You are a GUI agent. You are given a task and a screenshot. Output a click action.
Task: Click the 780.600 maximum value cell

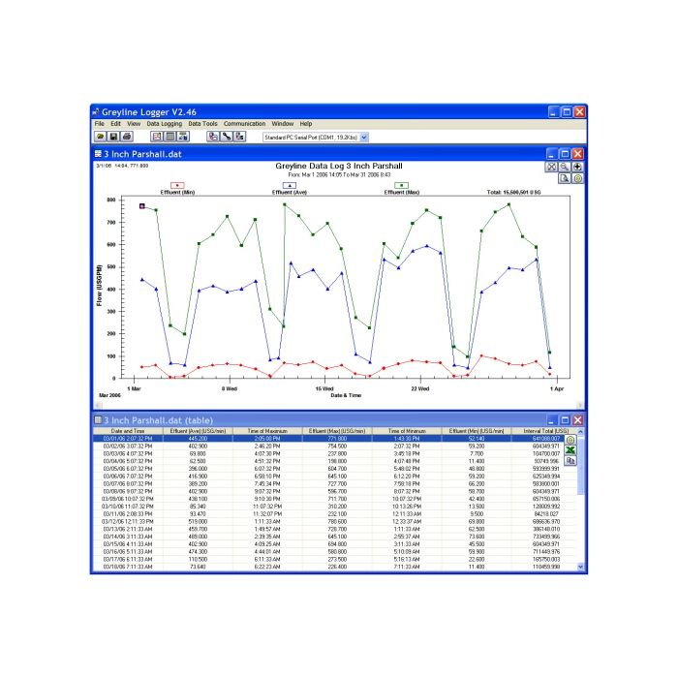coord(337,521)
